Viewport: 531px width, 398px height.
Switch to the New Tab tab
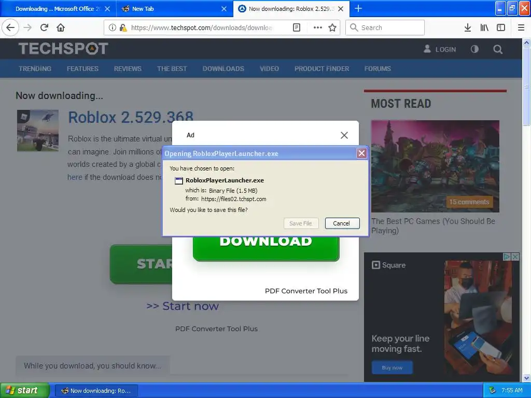point(175,9)
